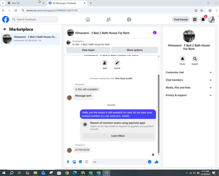Viewport: 219px width, 176px height.
Task: Open the Windows Start button
Action: (x=4, y=173)
